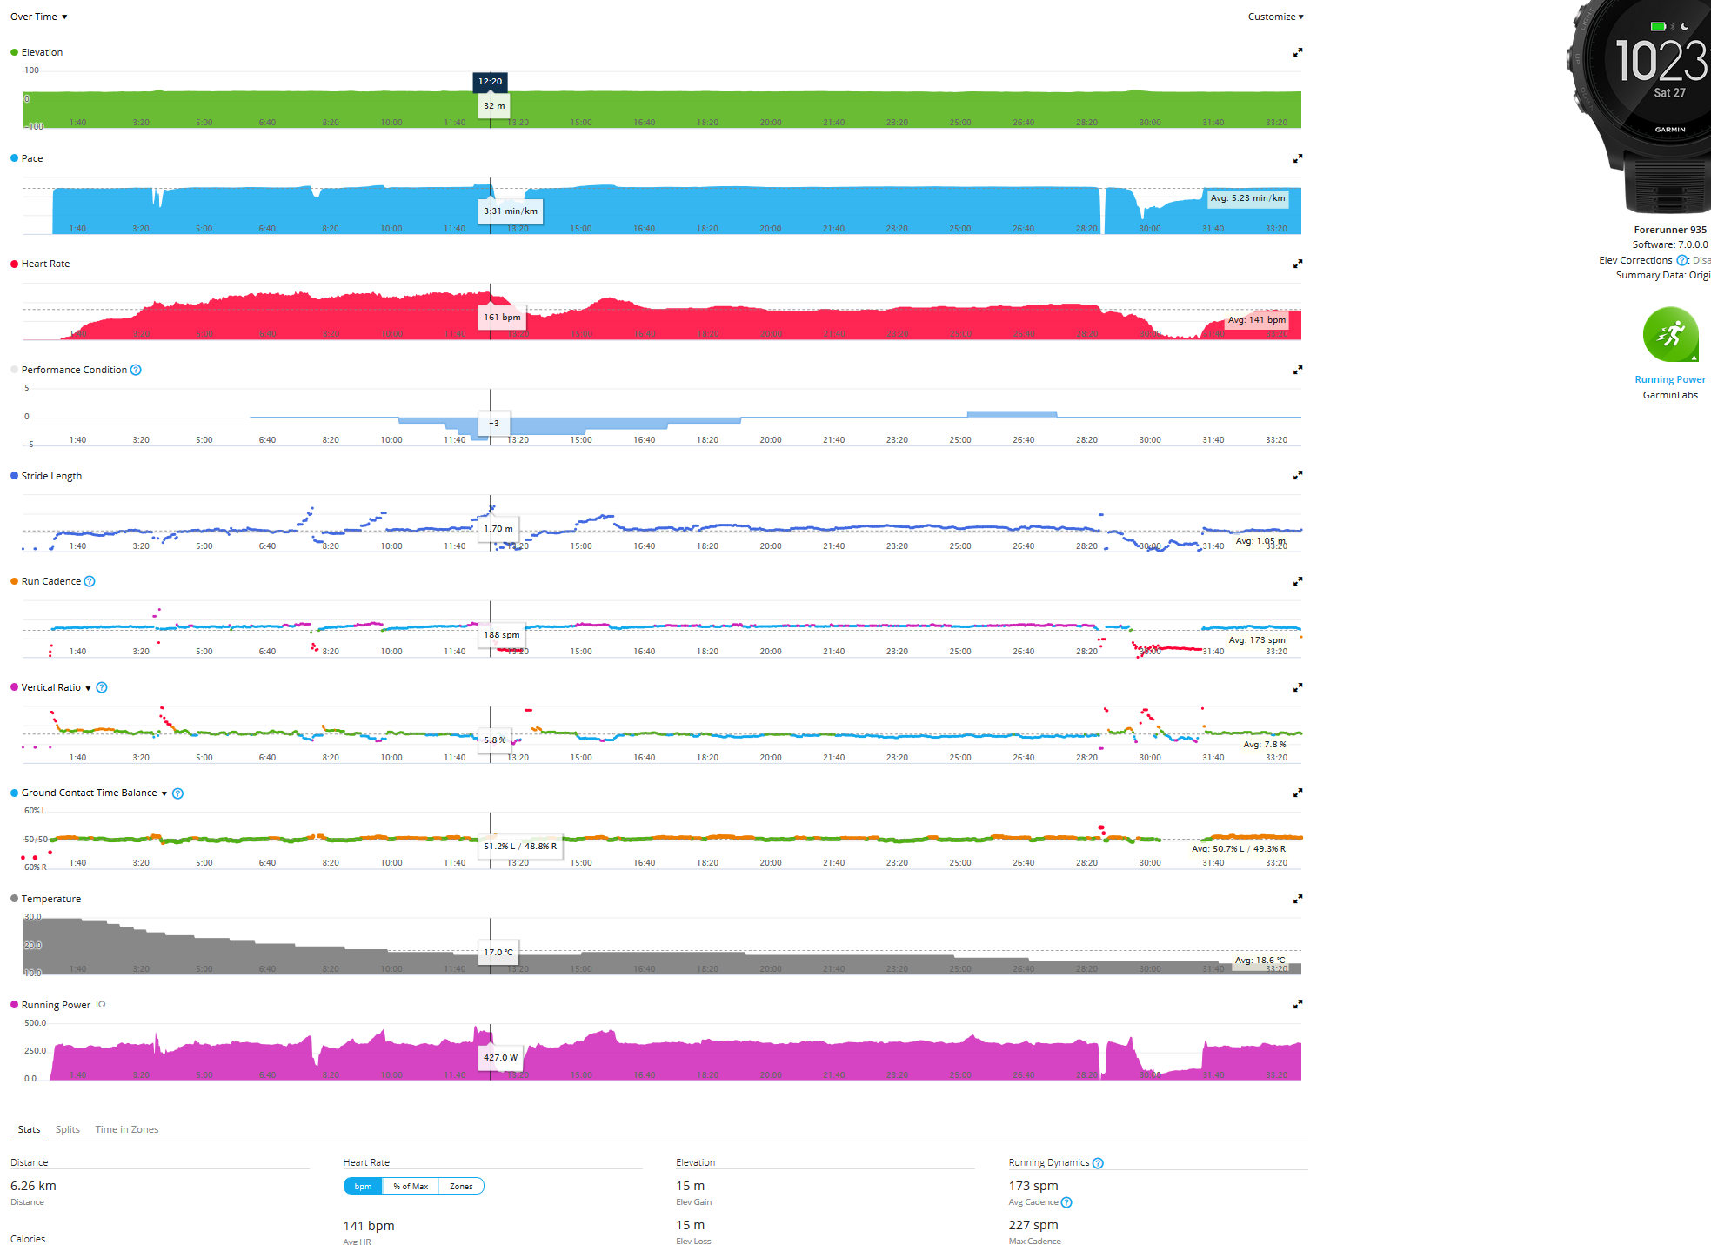This screenshot has width=1711, height=1245.
Task: Click the Elev Corrections help icon
Action: (1681, 260)
